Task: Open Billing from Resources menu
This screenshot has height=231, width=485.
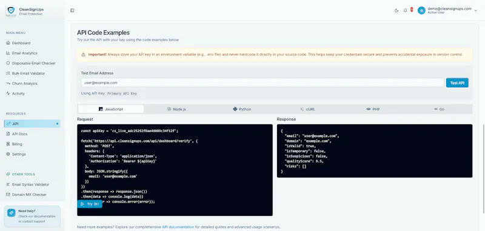Action: coord(32,144)
